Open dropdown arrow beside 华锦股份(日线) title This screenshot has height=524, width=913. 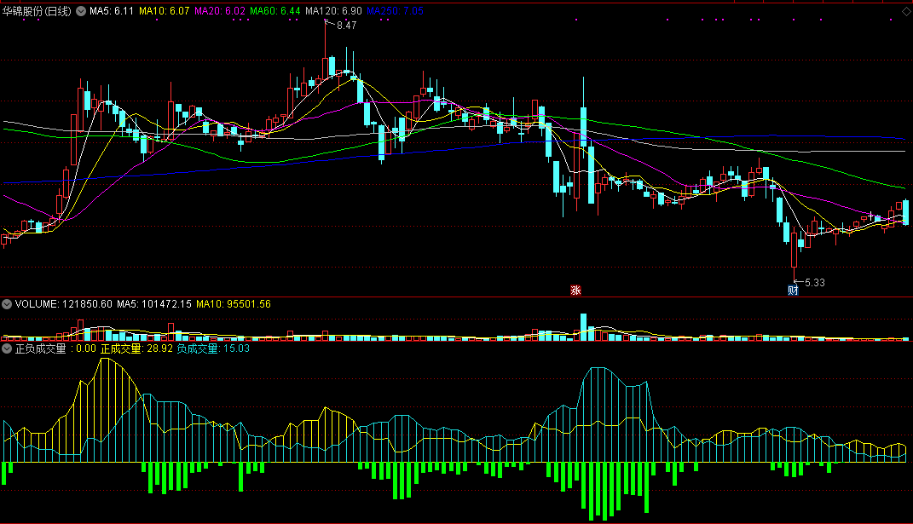[x=81, y=11]
